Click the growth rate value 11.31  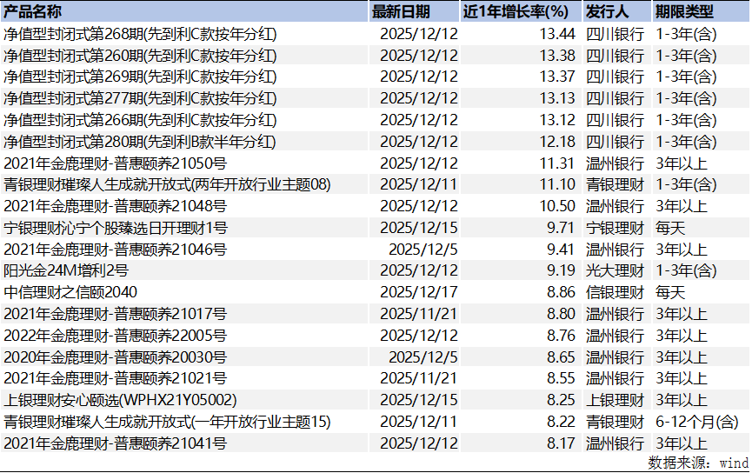click(557, 163)
